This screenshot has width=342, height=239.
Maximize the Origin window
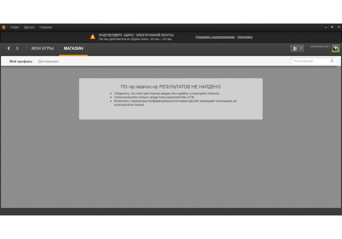[332, 27]
